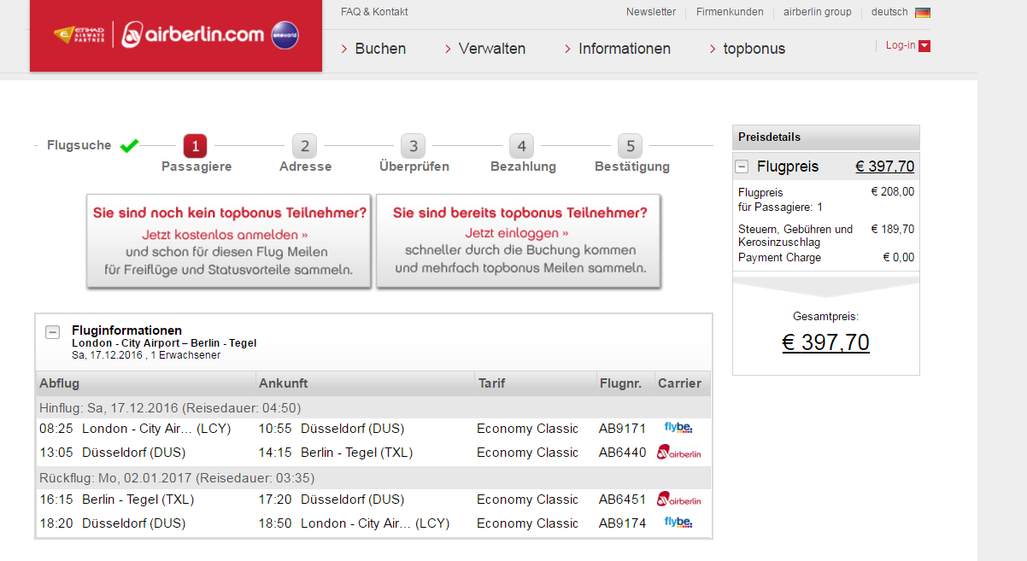Image resolution: width=1027 pixels, height=561 pixels.
Task: Click the Gesamtpreis €397,70 amount
Action: coord(825,341)
